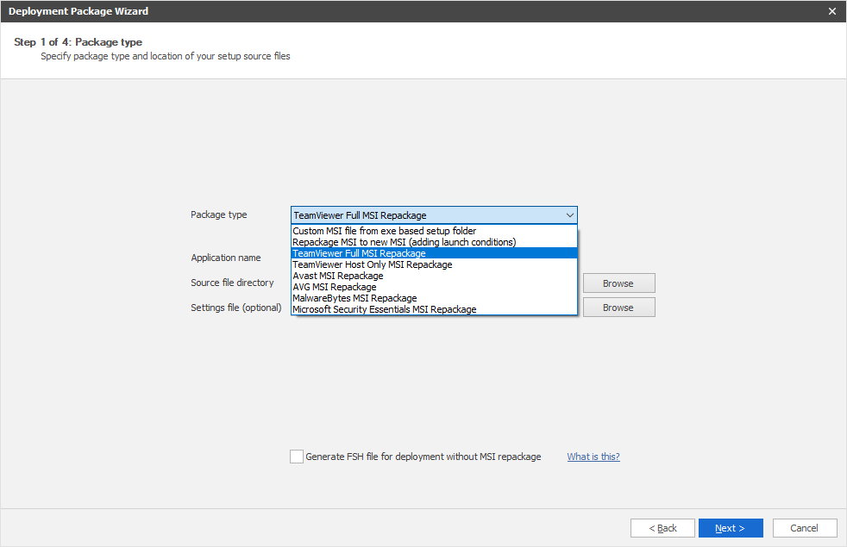The height and width of the screenshot is (547, 847).
Task: Click the 'Package type' label
Action: click(219, 214)
